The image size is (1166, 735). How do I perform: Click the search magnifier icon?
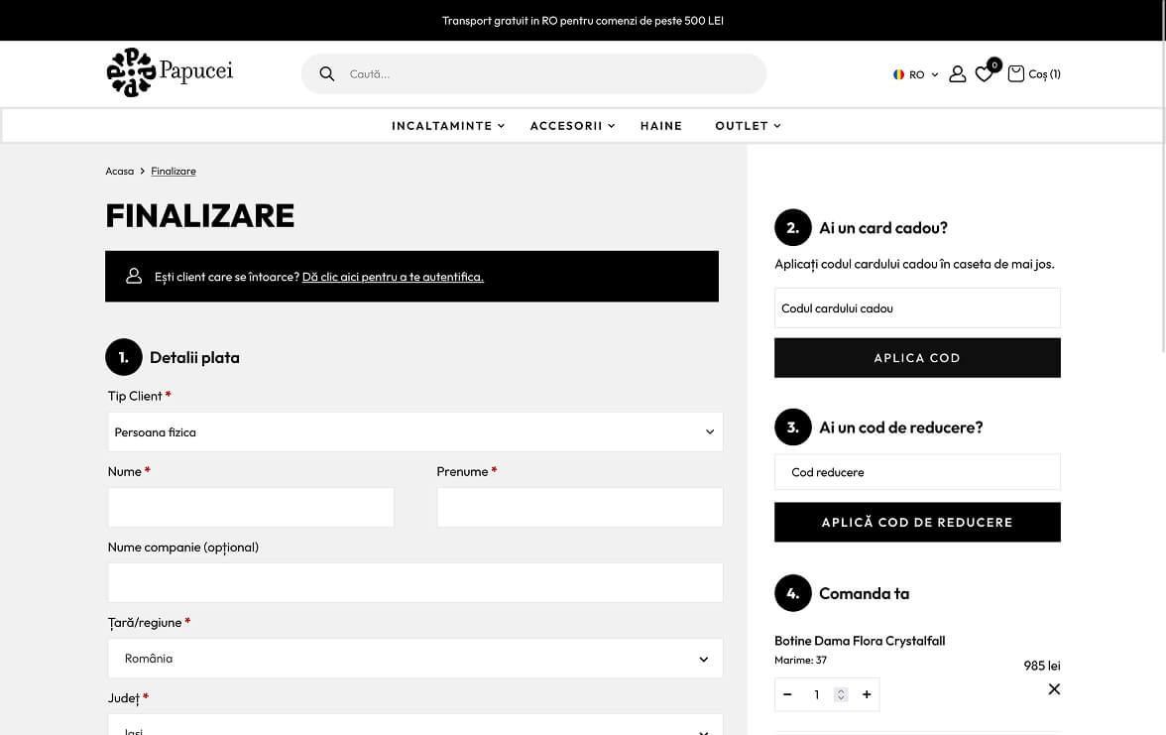327,74
